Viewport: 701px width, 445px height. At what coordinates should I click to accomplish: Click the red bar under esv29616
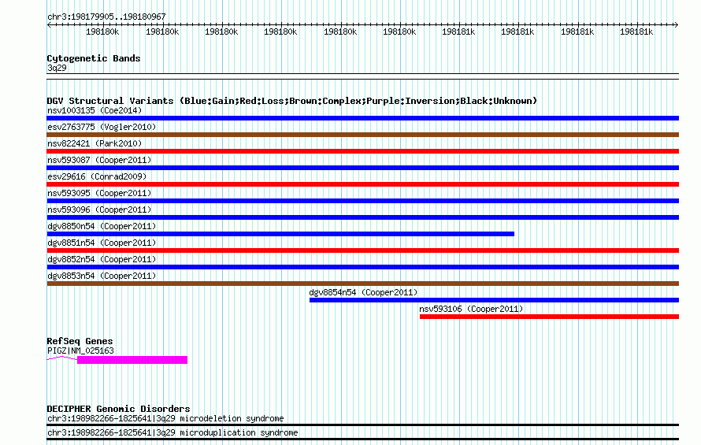point(362,184)
